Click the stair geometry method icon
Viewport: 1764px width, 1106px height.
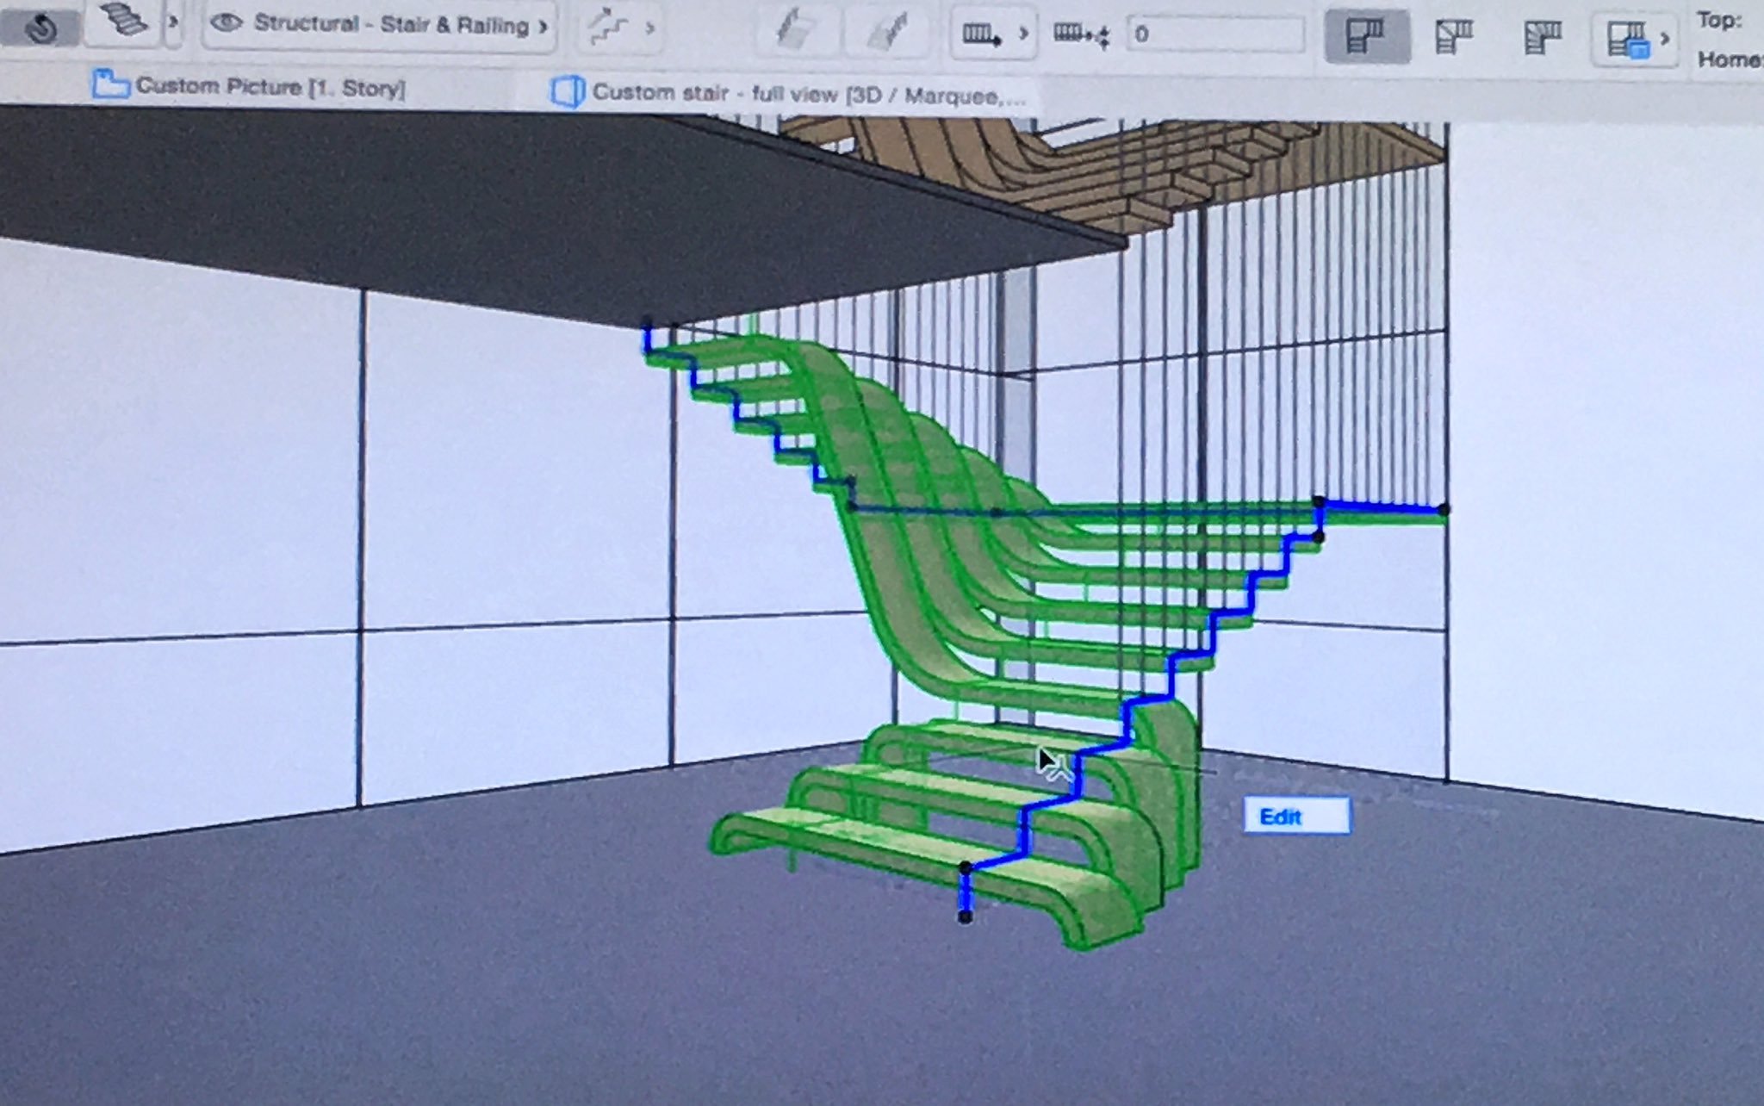607,28
